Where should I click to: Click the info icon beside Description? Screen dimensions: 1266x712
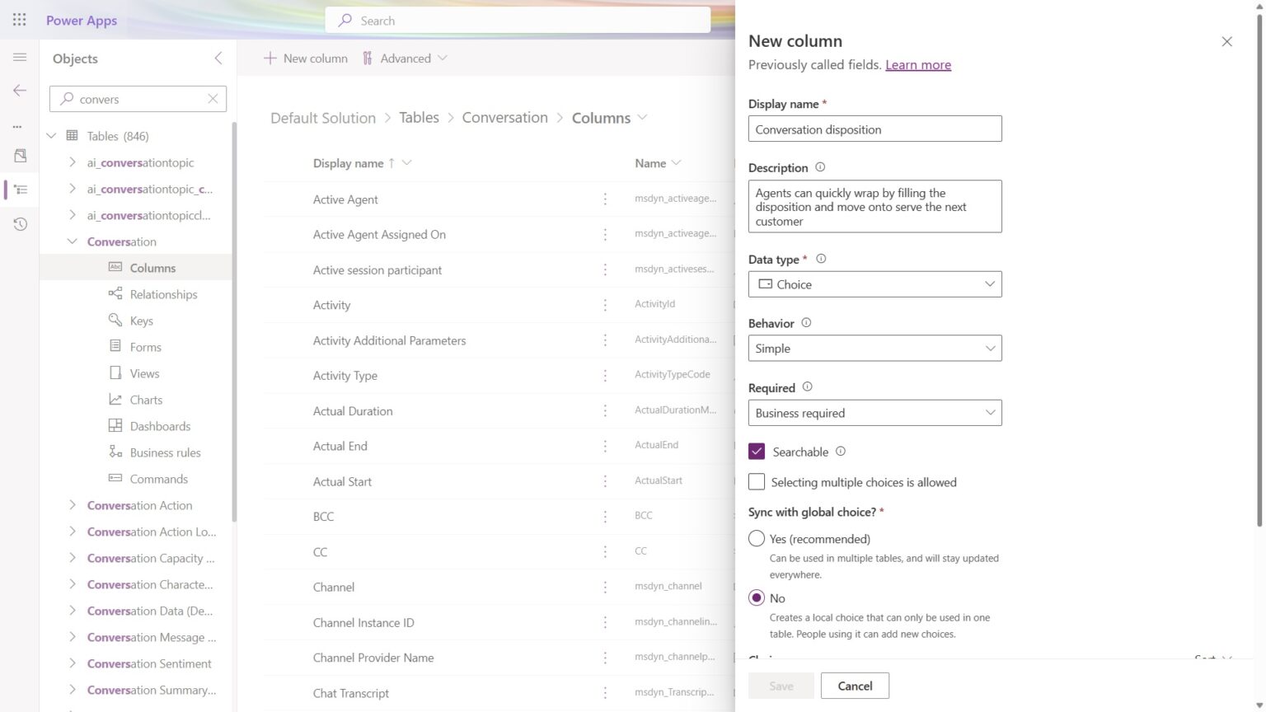(820, 166)
